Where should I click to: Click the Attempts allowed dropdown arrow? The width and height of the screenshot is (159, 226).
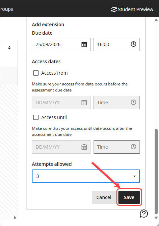point(135,176)
